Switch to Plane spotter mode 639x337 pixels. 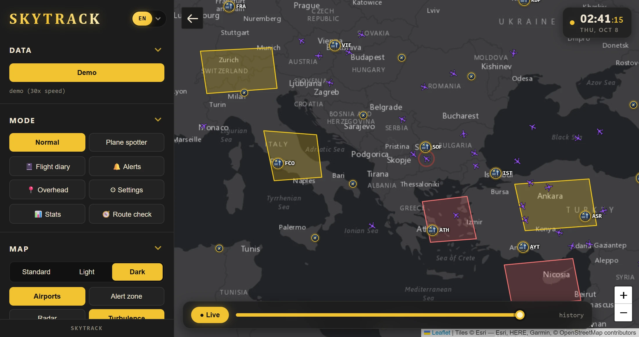coord(126,142)
